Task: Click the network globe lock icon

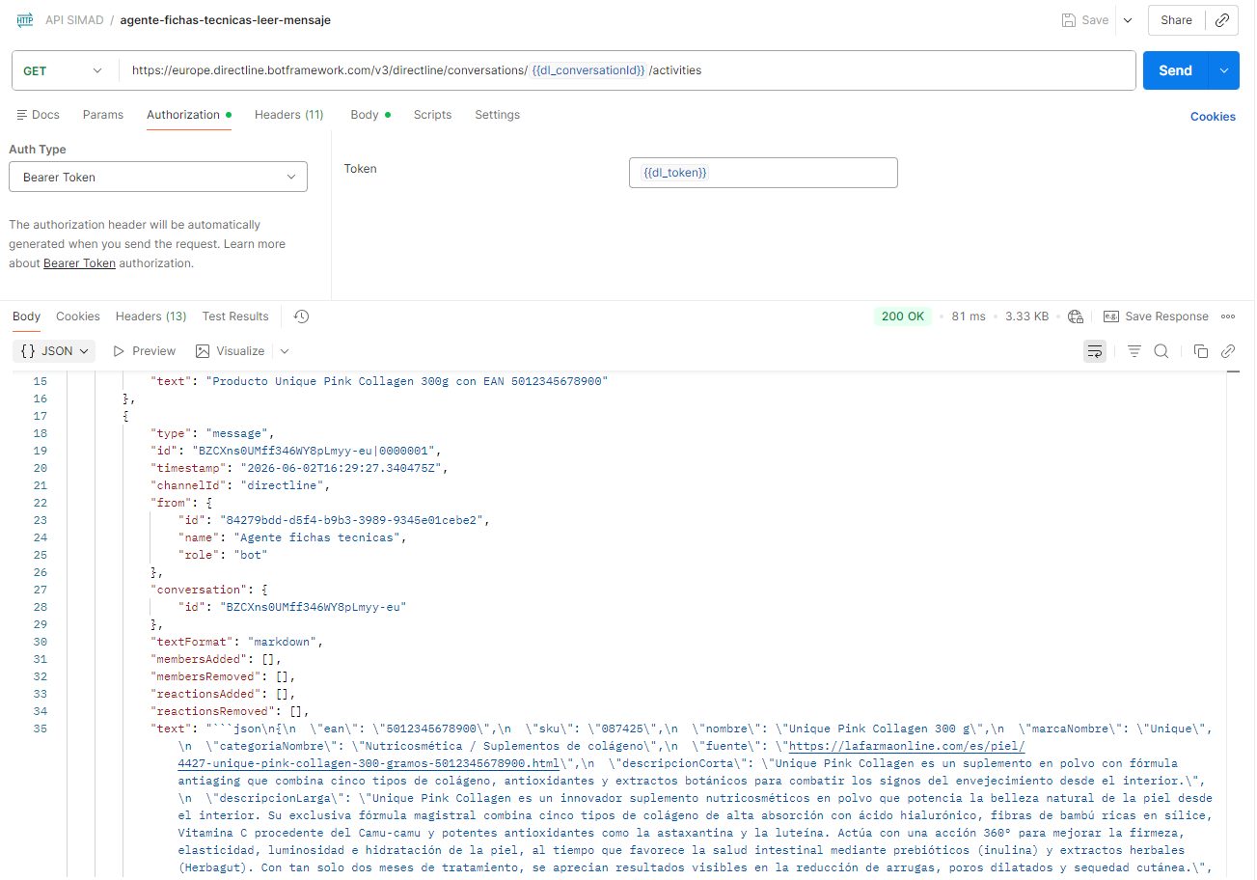Action: (1076, 316)
